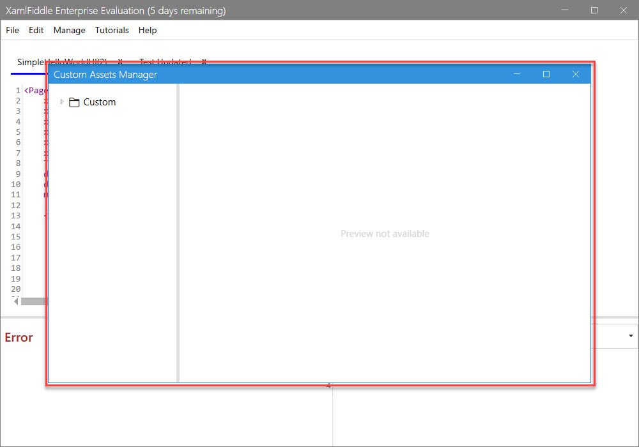Close the XamlFiddle main window

pos(624,10)
